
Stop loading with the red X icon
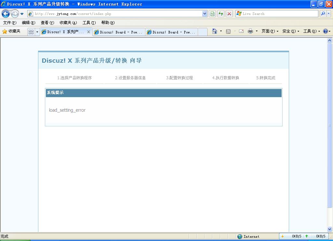[229, 14]
